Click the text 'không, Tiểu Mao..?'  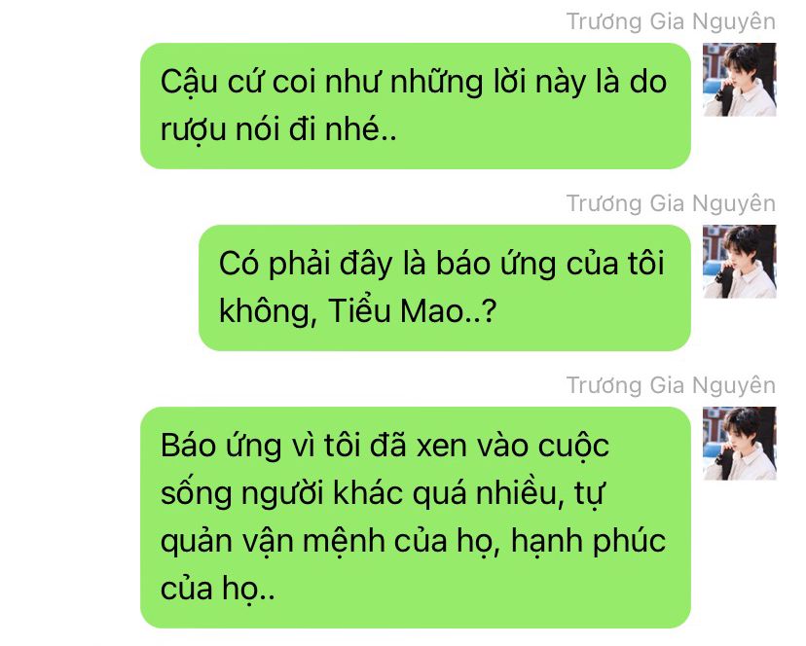358,311
